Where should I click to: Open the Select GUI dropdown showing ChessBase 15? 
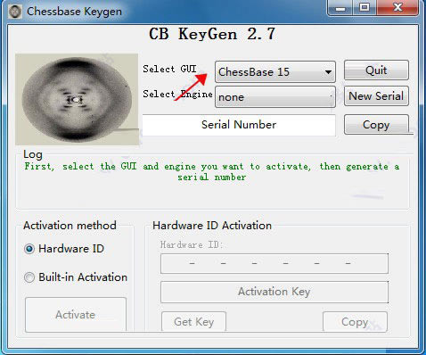click(275, 71)
